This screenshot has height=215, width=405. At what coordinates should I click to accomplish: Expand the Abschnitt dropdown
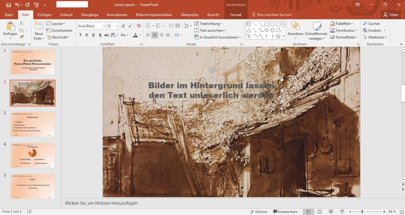(x=58, y=37)
